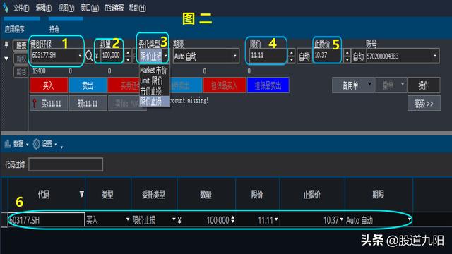Open the row's 11.11 limit price dropdown
The image size is (452, 254).
pyautogui.click(x=276, y=219)
